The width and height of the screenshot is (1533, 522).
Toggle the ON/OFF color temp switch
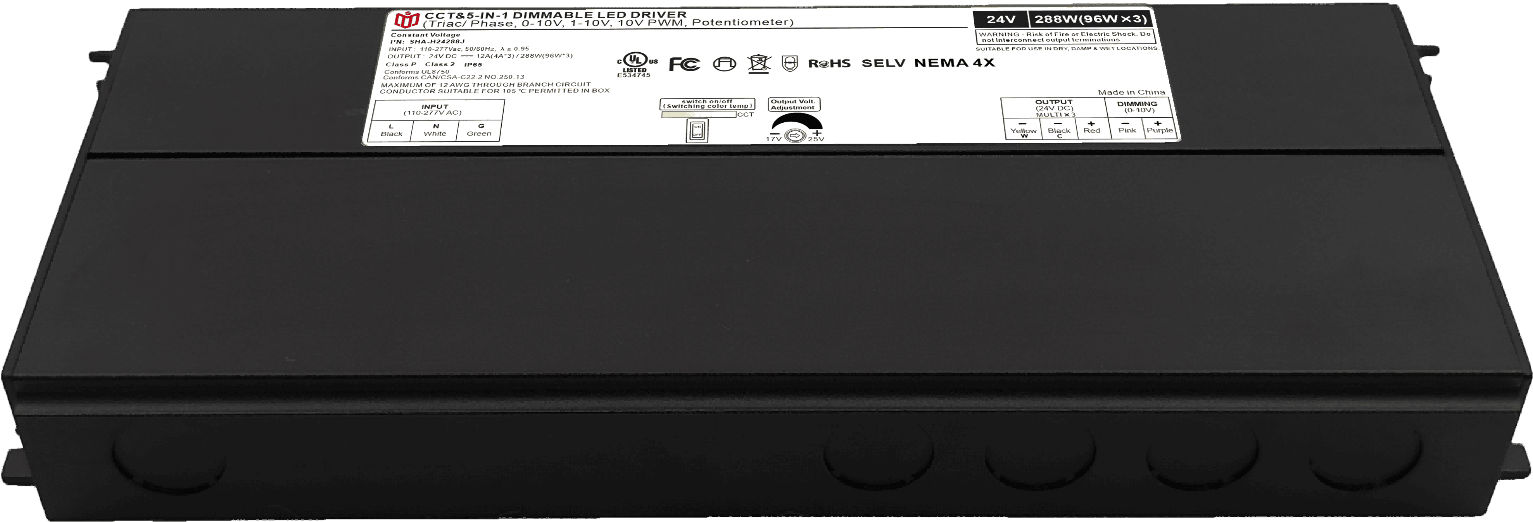coord(697,130)
